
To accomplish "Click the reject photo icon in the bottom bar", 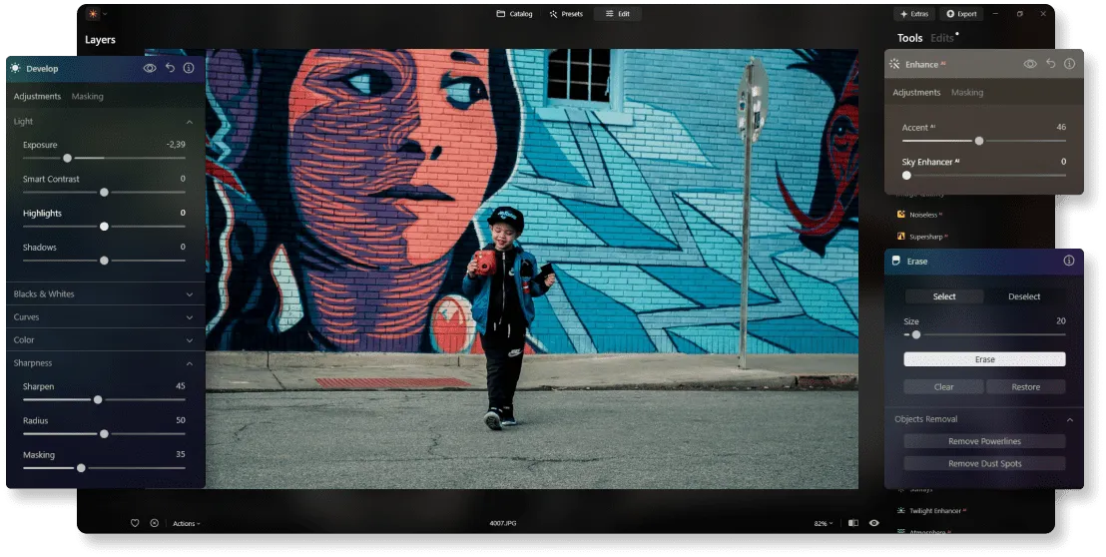I will pos(155,523).
